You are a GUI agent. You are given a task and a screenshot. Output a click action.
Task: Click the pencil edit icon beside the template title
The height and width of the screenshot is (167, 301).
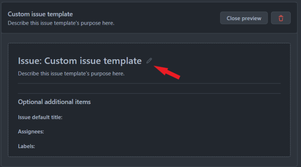tap(149, 61)
